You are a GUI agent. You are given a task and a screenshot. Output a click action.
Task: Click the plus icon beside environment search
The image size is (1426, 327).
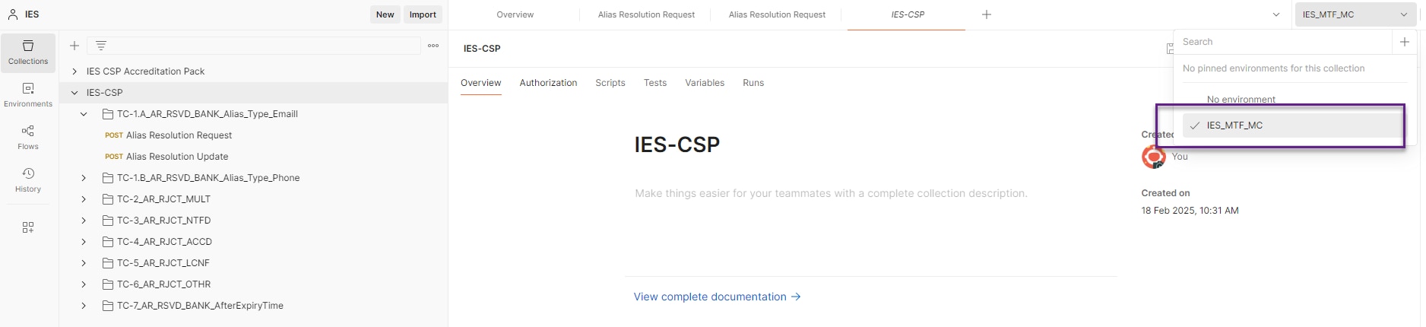1405,42
